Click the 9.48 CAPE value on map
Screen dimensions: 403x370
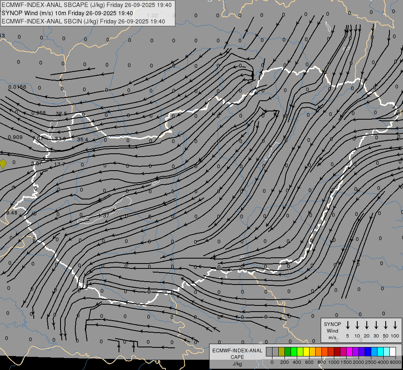[x=12, y=213]
